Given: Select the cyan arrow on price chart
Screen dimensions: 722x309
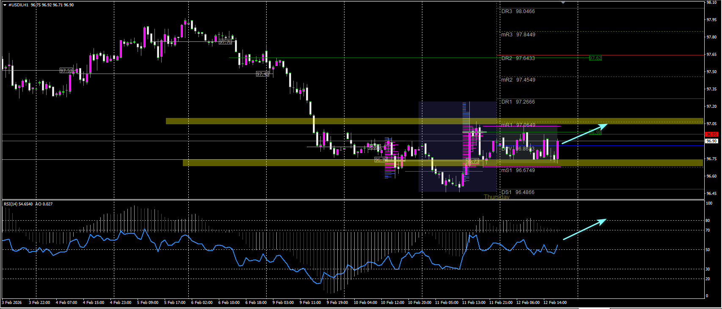Looking at the screenshot, I should (584, 134).
